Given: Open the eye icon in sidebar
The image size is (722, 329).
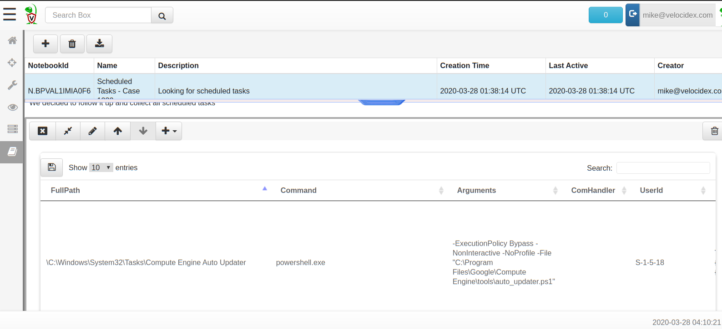Looking at the screenshot, I should pos(12,107).
